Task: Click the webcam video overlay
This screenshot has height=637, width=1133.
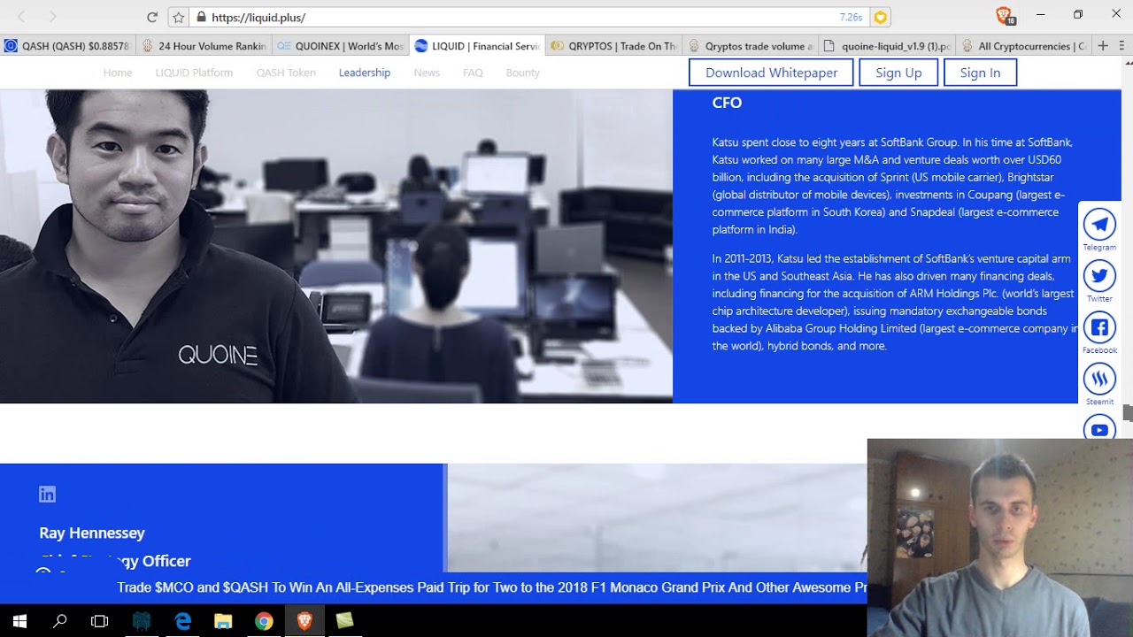Action: pos(1000,538)
